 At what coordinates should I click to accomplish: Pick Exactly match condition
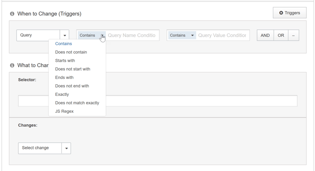pos(62,94)
